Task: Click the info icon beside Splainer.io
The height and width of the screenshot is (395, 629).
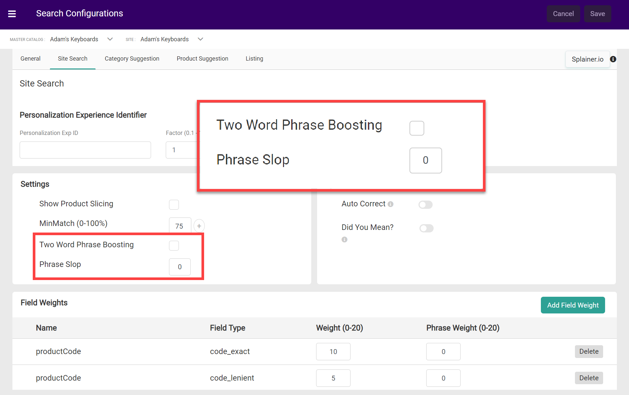Action: pos(613,59)
